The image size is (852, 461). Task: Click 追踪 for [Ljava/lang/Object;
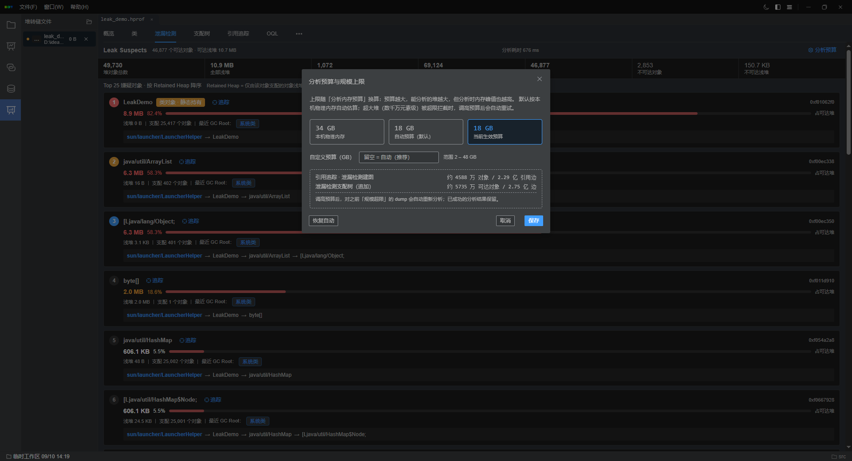(190, 221)
